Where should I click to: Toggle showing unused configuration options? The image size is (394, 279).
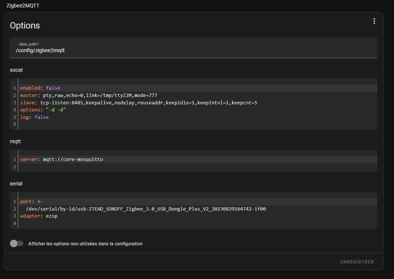(16, 243)
